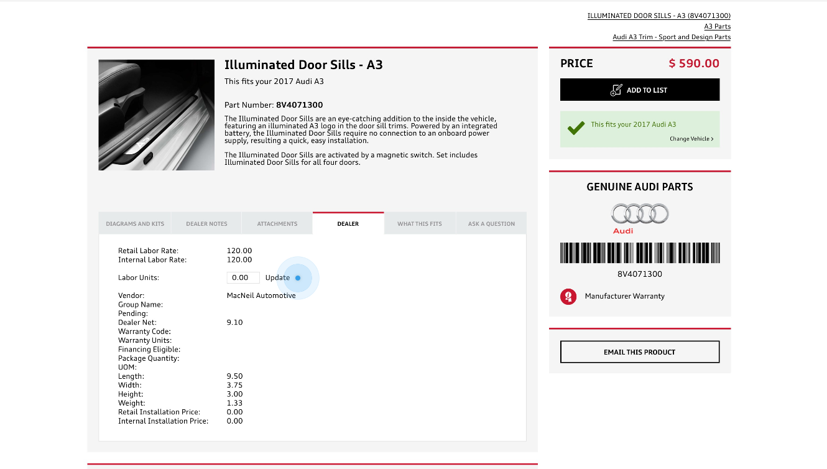
Task: Click the Retail Installation Price value
Action: [x=235, y=412]
